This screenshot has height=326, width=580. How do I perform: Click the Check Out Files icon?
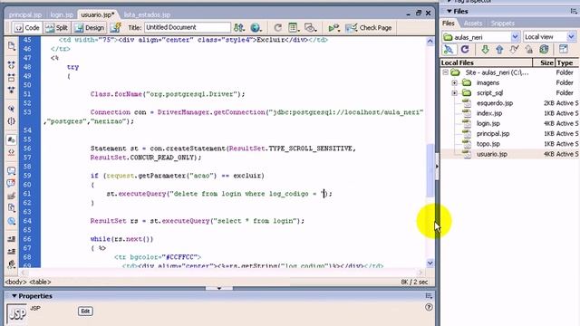pos(514,49)
